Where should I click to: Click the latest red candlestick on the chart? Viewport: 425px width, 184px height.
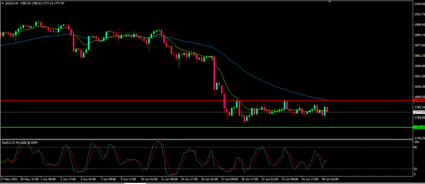pos(327,110)
